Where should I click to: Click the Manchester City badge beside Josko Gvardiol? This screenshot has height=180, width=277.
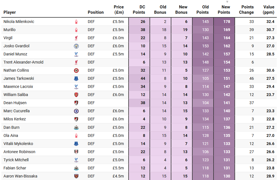coord(76,46)
